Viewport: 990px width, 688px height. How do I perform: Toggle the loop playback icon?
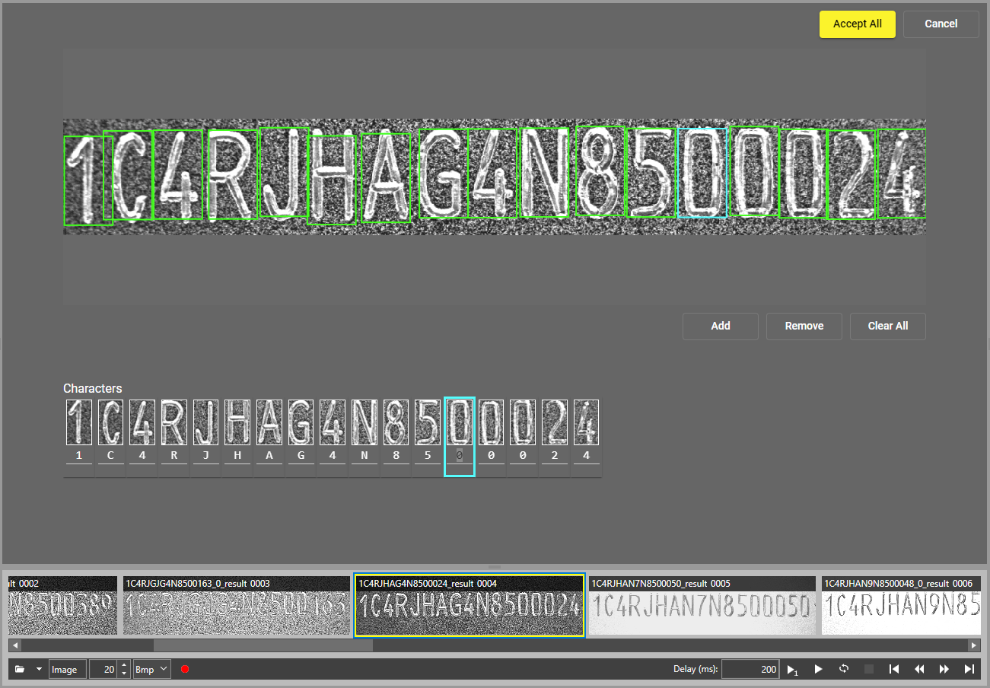click(844, 669)
